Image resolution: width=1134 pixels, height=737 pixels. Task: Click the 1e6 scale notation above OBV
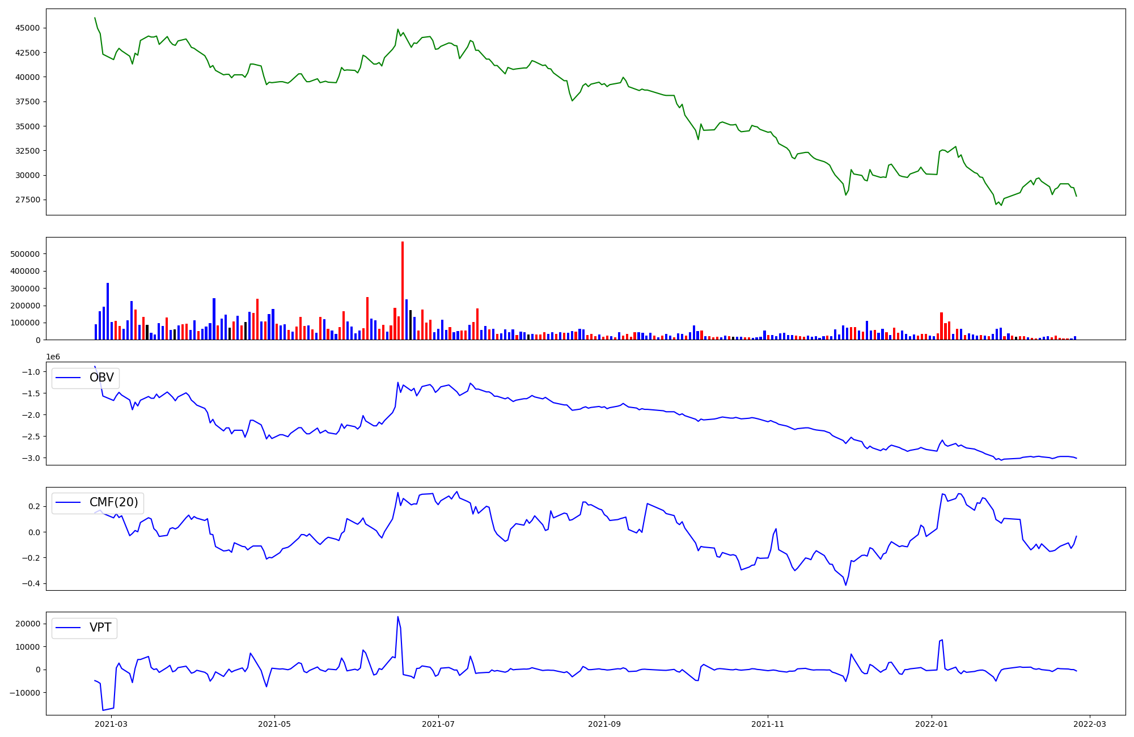pos(53,357)
